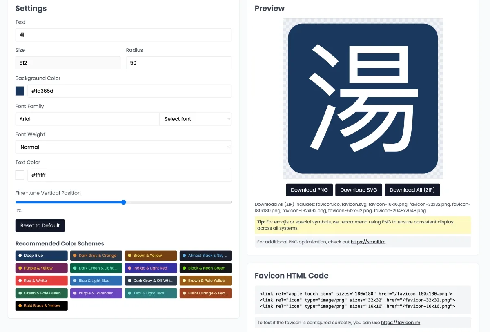The height and width of the screenshot is (332, 490).
Task: Open the background color picker swatch
Action: coord(20,91)
